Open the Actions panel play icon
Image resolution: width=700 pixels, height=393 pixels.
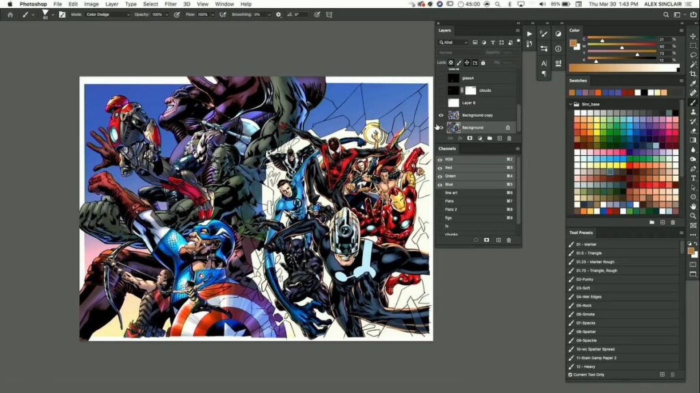[529, 34]
